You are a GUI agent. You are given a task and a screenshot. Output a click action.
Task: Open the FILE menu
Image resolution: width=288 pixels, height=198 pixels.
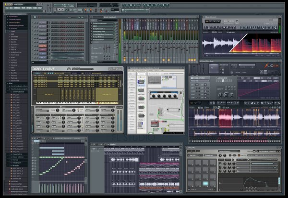click(x=7, y=8)
